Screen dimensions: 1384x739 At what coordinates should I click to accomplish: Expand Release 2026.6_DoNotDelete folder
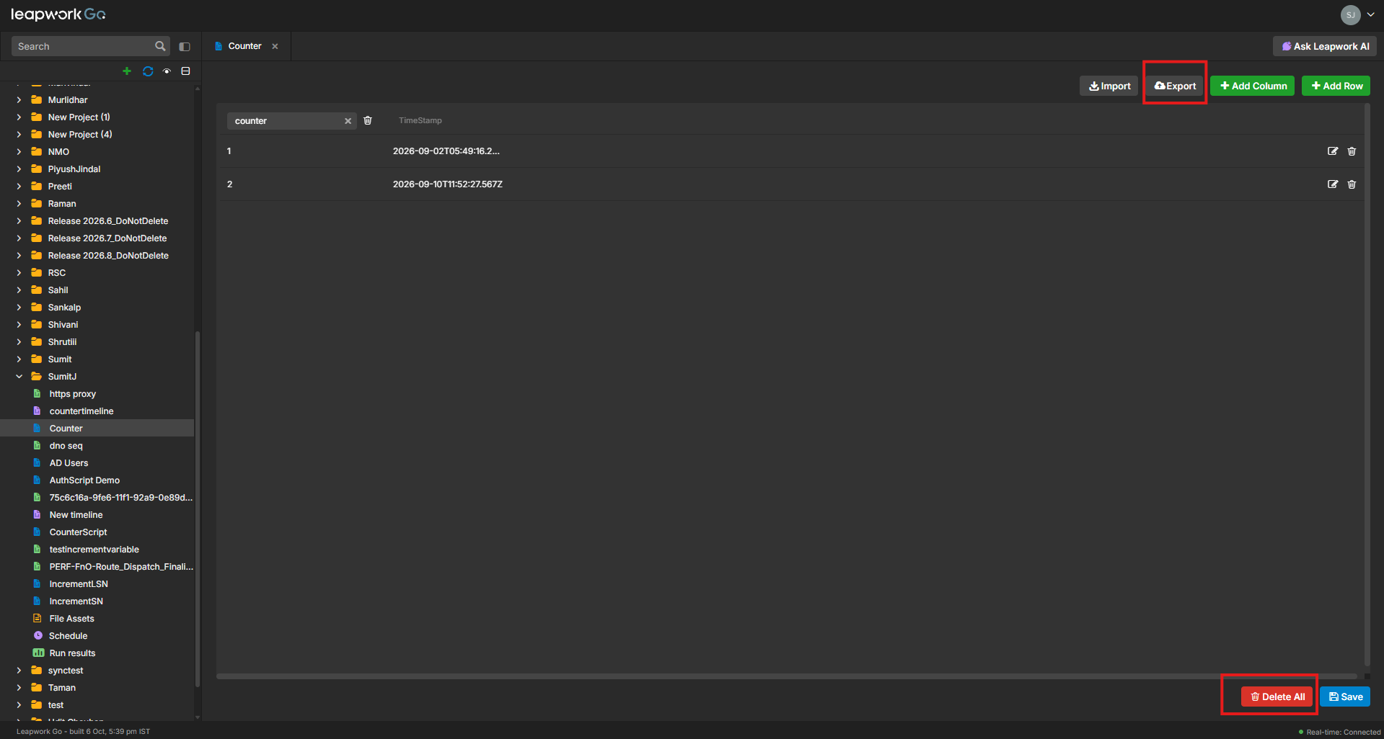[19, 221]
